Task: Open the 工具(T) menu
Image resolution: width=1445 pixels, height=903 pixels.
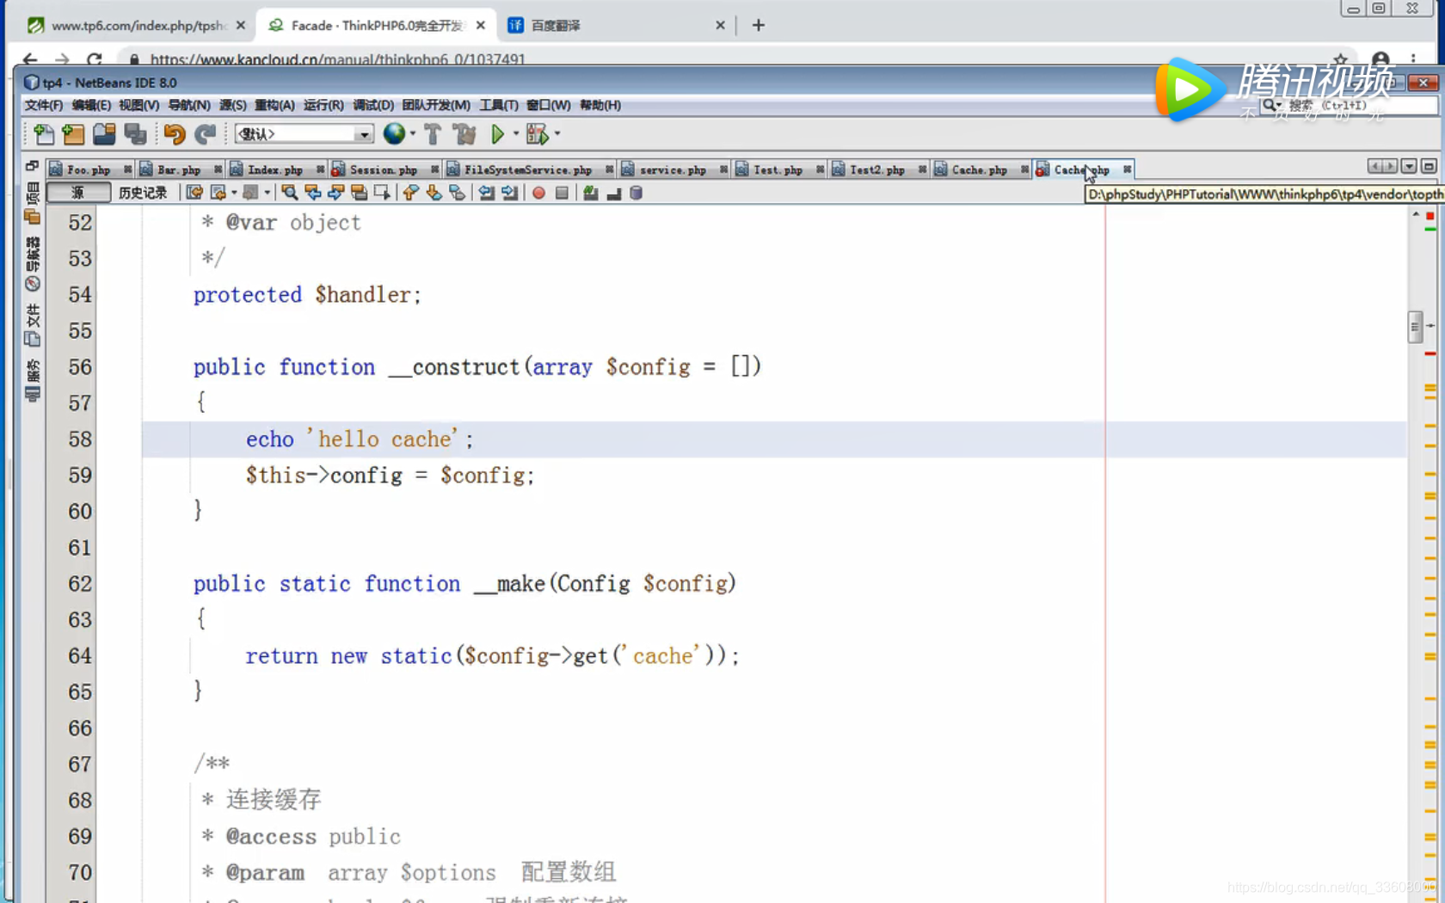Action: (x=499, y=105)
